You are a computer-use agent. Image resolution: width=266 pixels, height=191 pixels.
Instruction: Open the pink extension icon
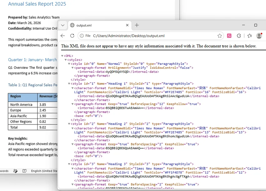point(229,36)
